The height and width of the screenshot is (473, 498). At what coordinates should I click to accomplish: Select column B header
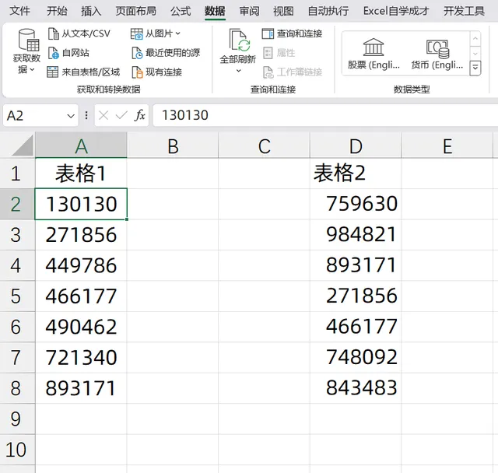coord(173,145)
